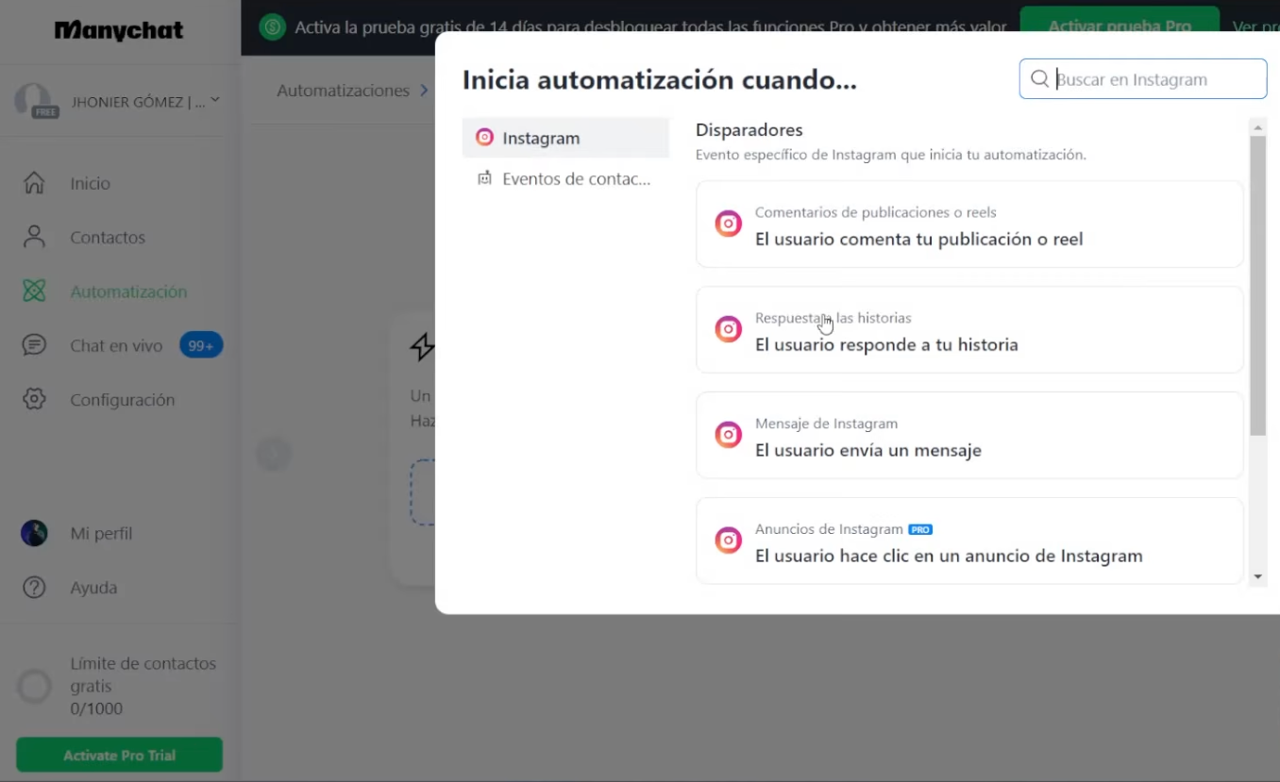This screenshot has height=782, width=1280.
Task: Click the Automatización atom icon
Action: pos(34,291)
